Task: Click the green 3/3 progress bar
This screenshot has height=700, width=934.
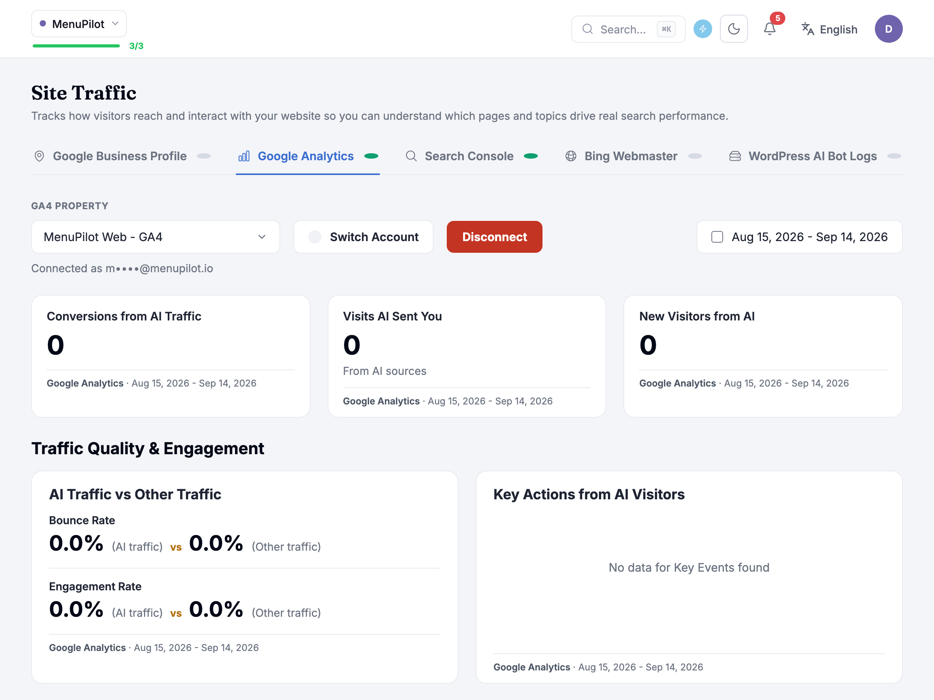Action: coord(76,45)
